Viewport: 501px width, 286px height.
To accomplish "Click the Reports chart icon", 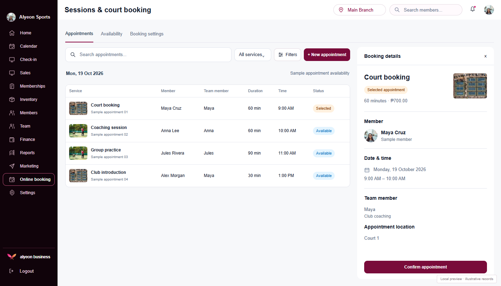I will click(x=12, y=153).
